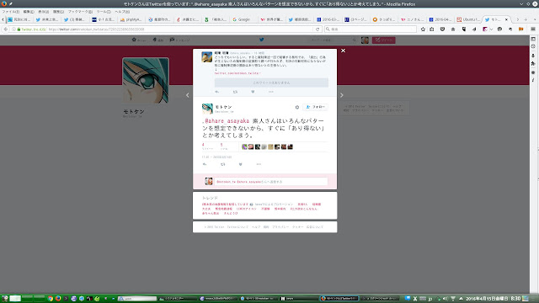This screenshot has height=303, width=539.
Task: Compose a new tweet with the ツイート button
Action: 384,40
